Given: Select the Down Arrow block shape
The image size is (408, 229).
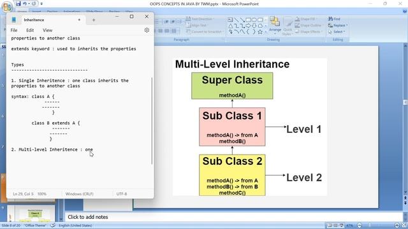Looking at the screenshot, I should 254,25.
